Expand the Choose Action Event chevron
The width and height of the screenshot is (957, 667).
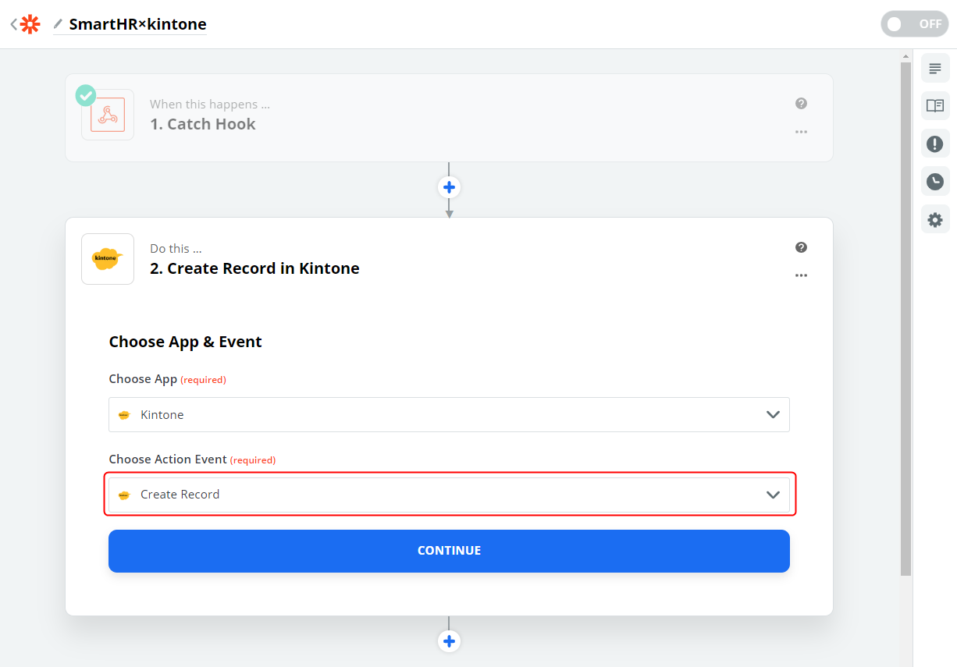(x=773, y=495)
